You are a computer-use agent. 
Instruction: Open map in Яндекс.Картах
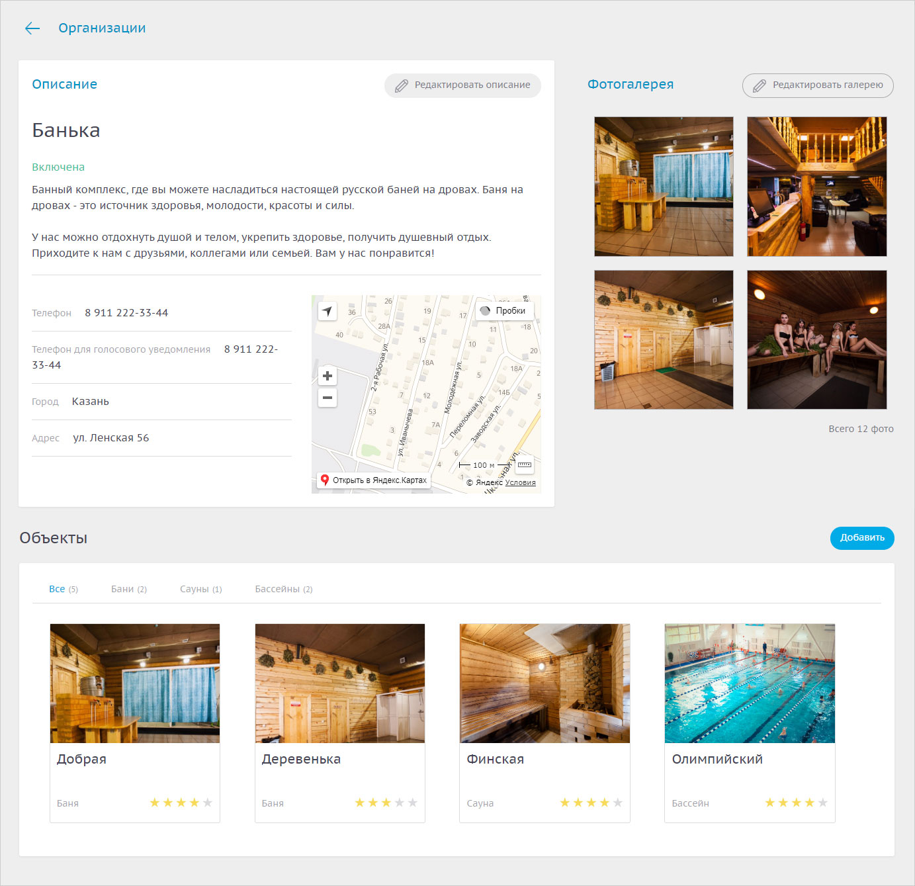point(374,480)
